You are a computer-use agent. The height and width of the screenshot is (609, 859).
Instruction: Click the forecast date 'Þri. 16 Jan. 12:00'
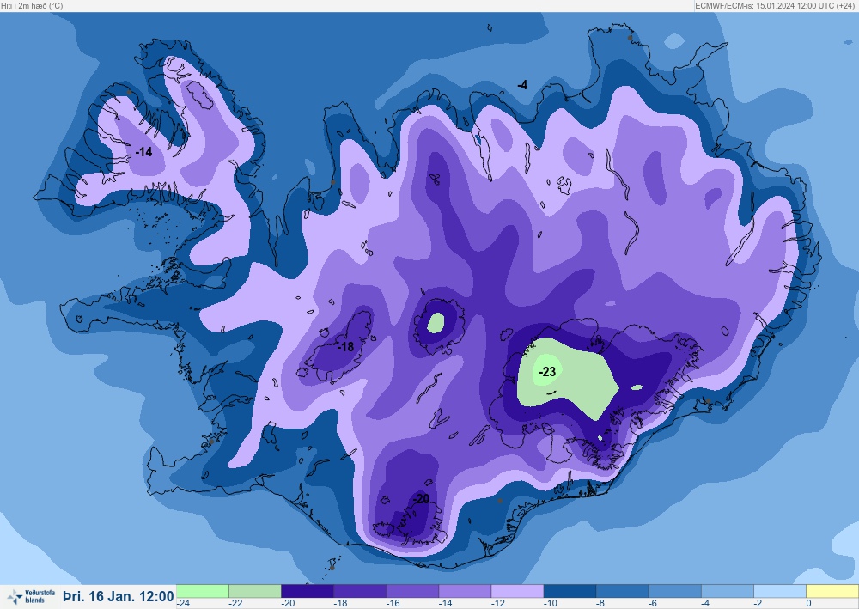[x=119, y=596]
